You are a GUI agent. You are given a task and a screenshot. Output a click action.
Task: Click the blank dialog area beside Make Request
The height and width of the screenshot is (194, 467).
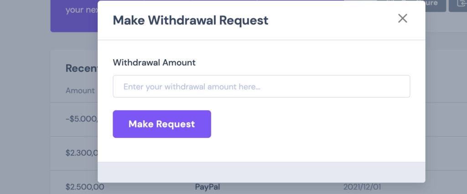pos(310,124)
